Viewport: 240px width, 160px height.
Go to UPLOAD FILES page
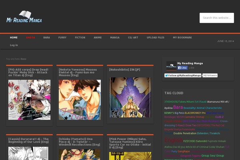click(156, 38)
